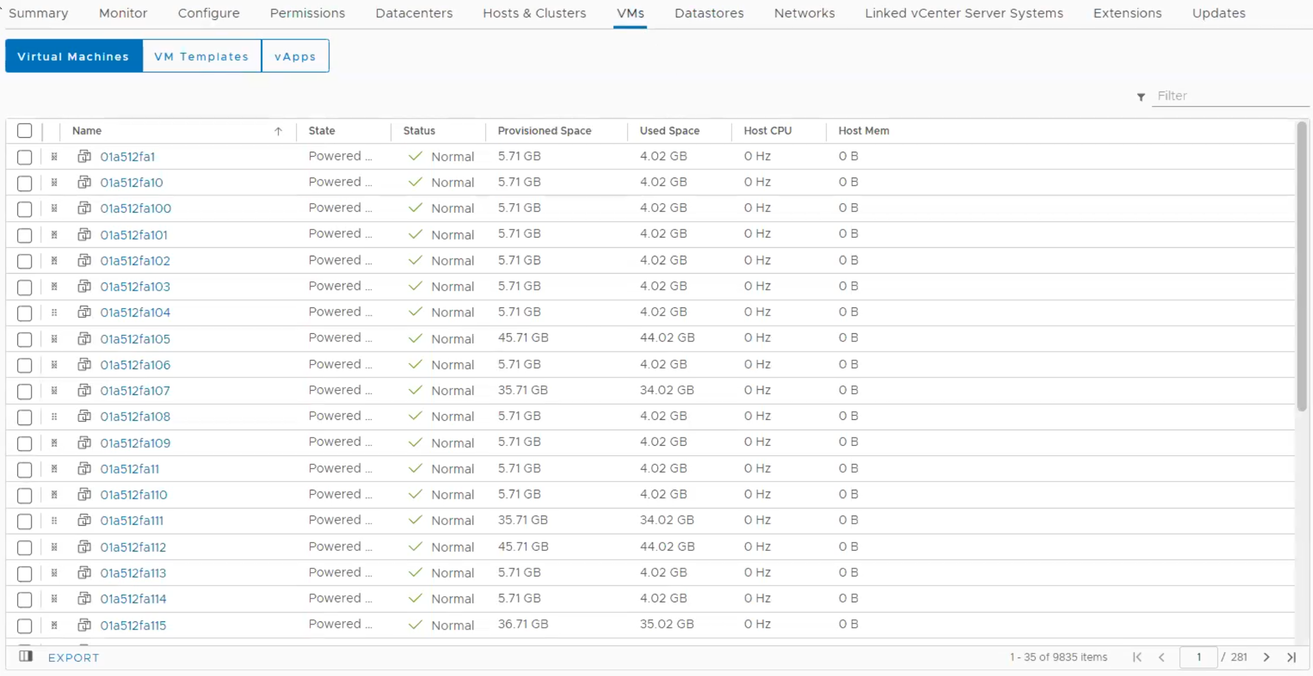1313x676 pixels.
Task: Click drag handle icon on 01a512fa104 row
Action: pyautogui.click(x=54, y=312)
